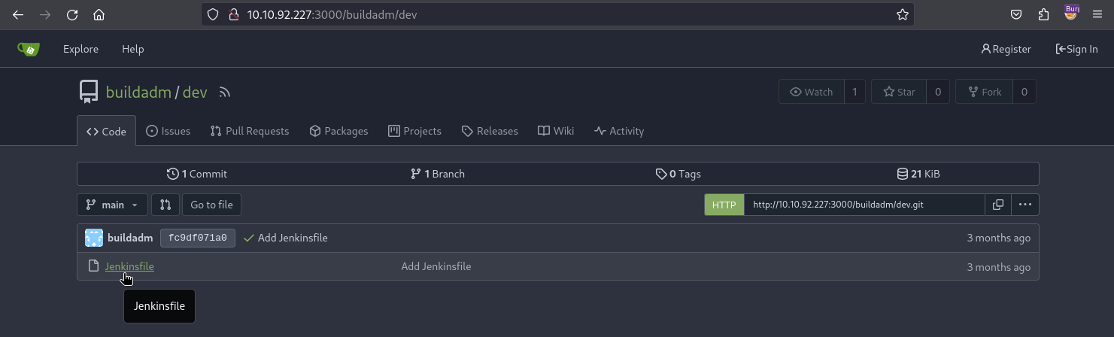Open commit hash fc9df071a0
The height and width of the screenshot is (337, 1114).
[198, 238]
